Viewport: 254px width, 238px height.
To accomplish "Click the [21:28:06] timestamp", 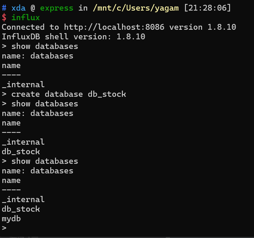I will click(x=207, y=8).
